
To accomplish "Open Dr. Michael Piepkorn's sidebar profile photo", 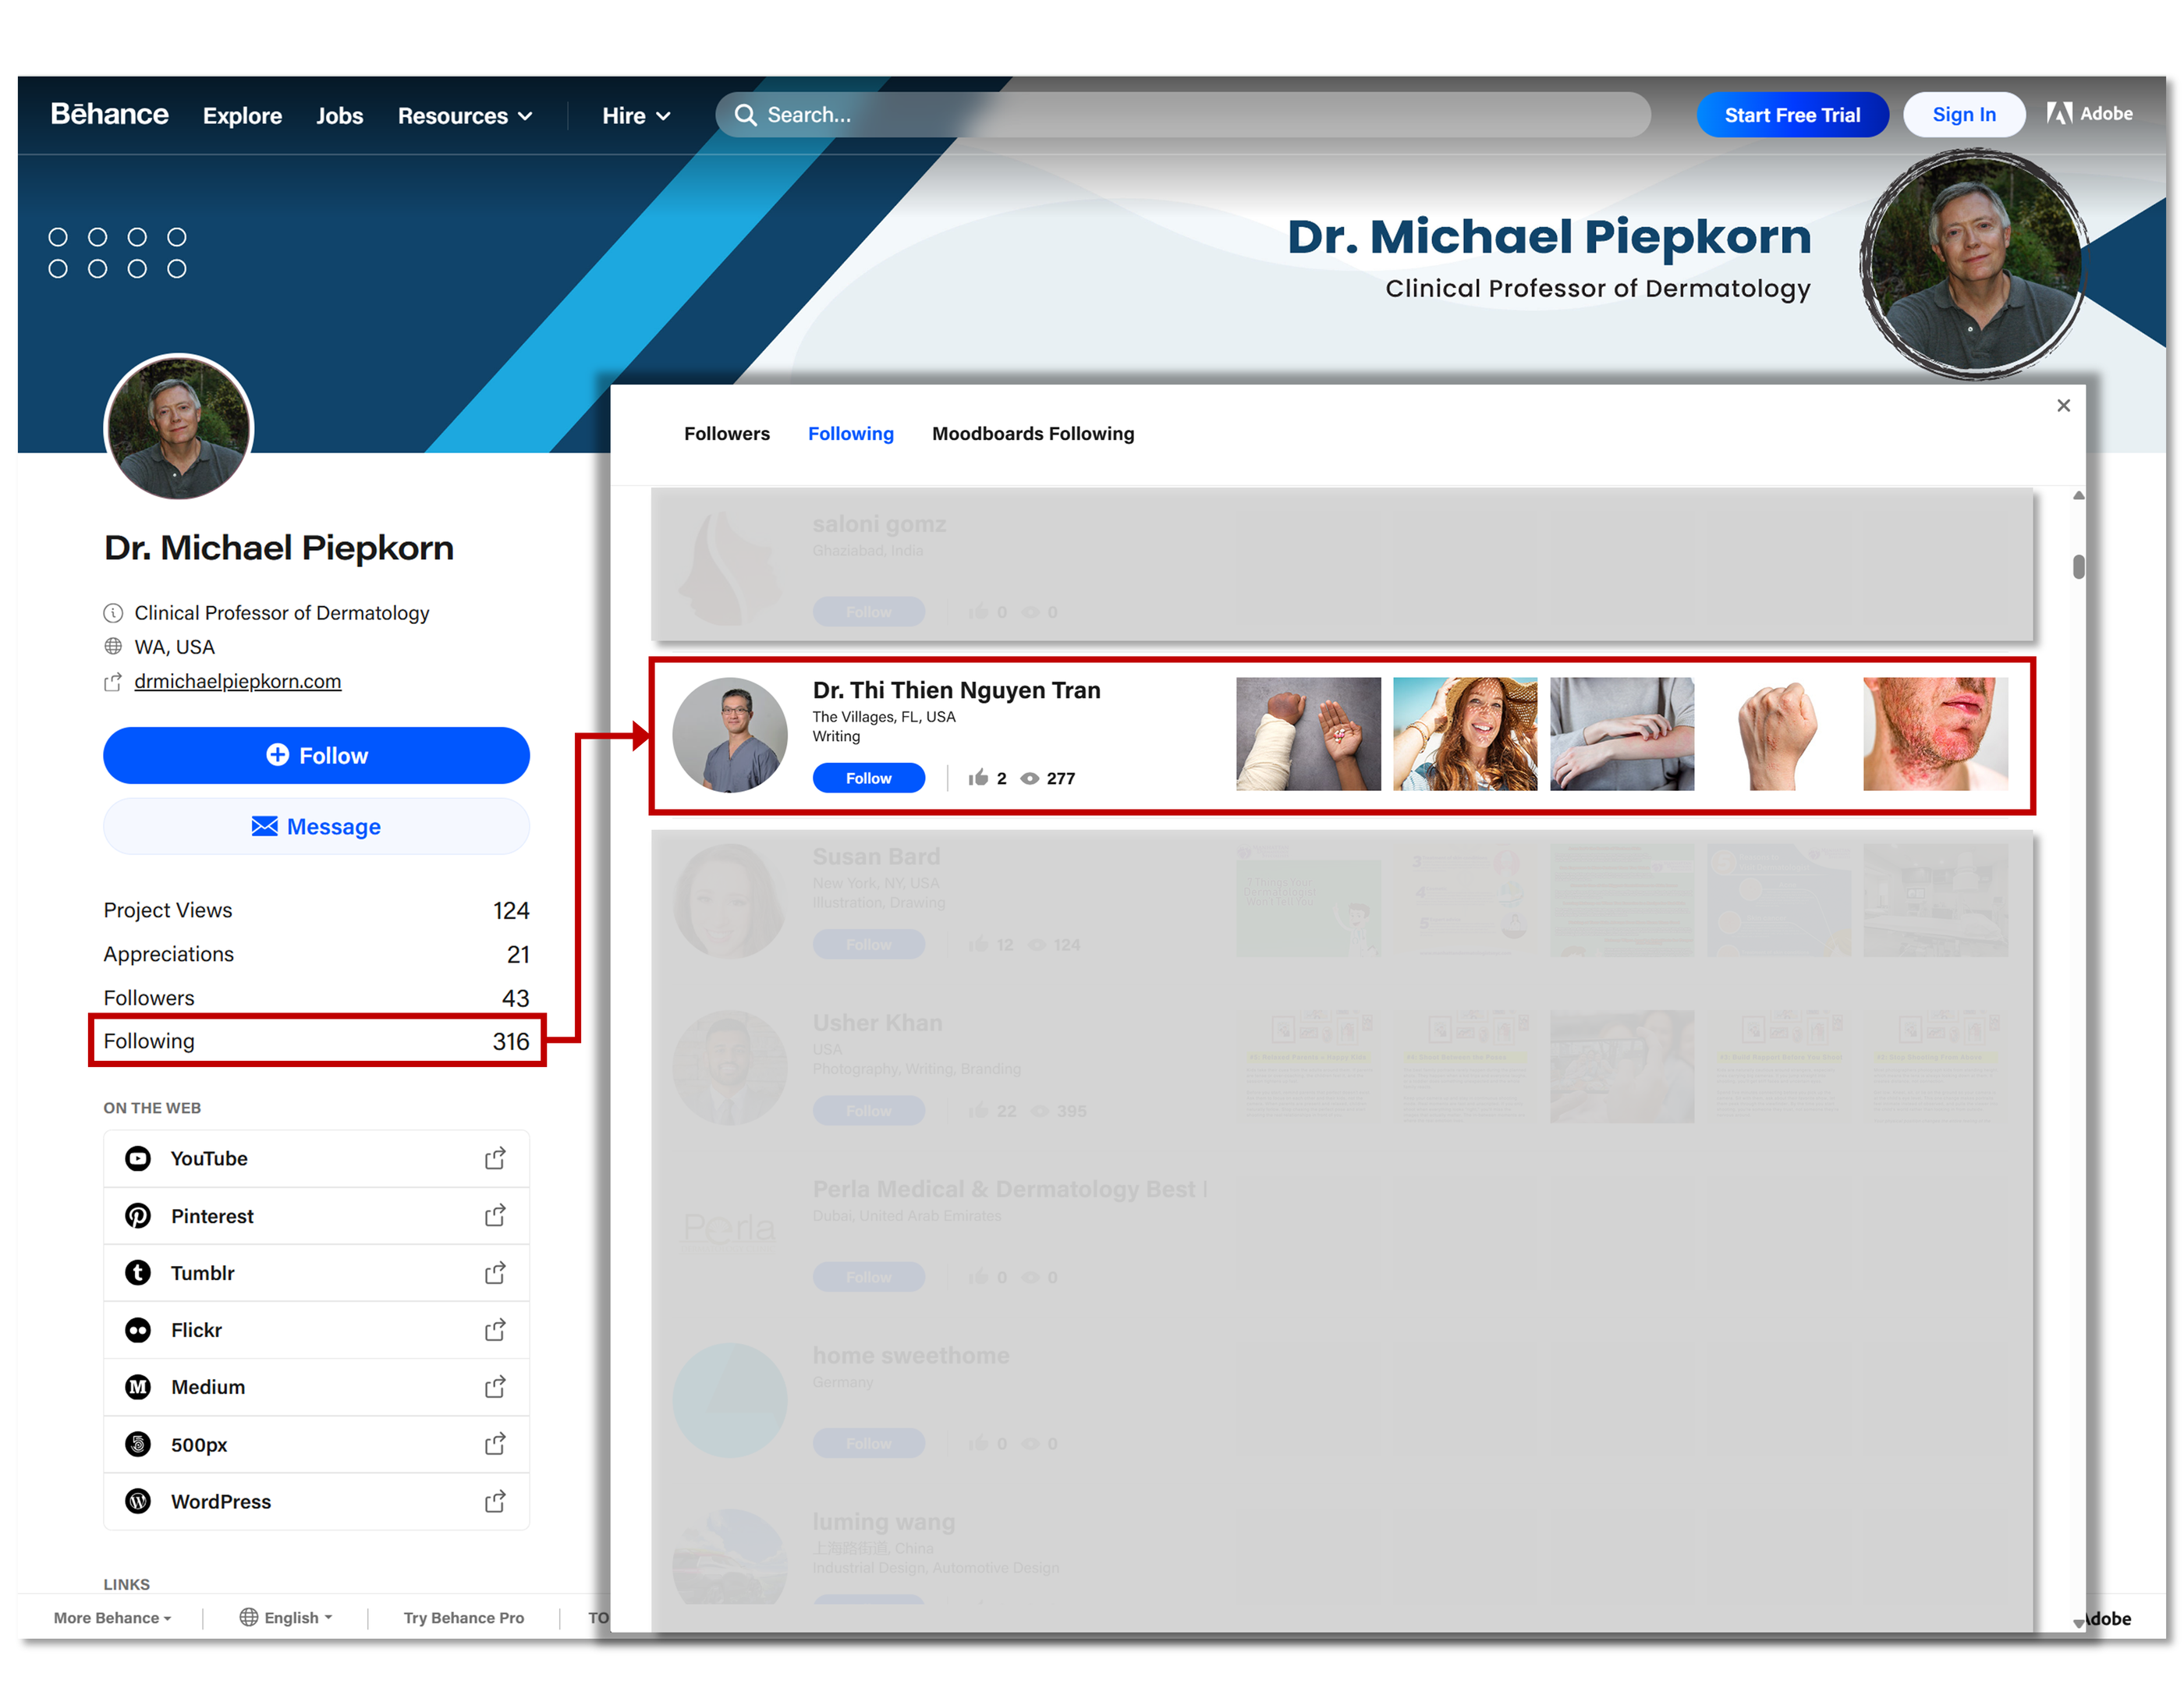I will tap(179, 428).
